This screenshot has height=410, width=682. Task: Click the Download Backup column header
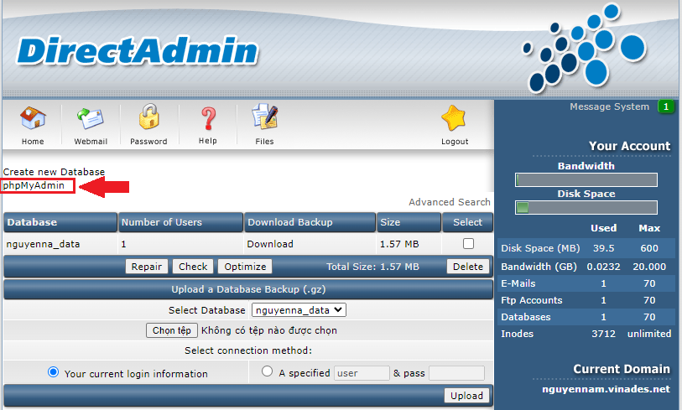click(x=310, y=222)
